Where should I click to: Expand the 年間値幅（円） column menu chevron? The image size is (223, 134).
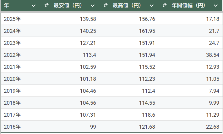click(x=215, y=6)
